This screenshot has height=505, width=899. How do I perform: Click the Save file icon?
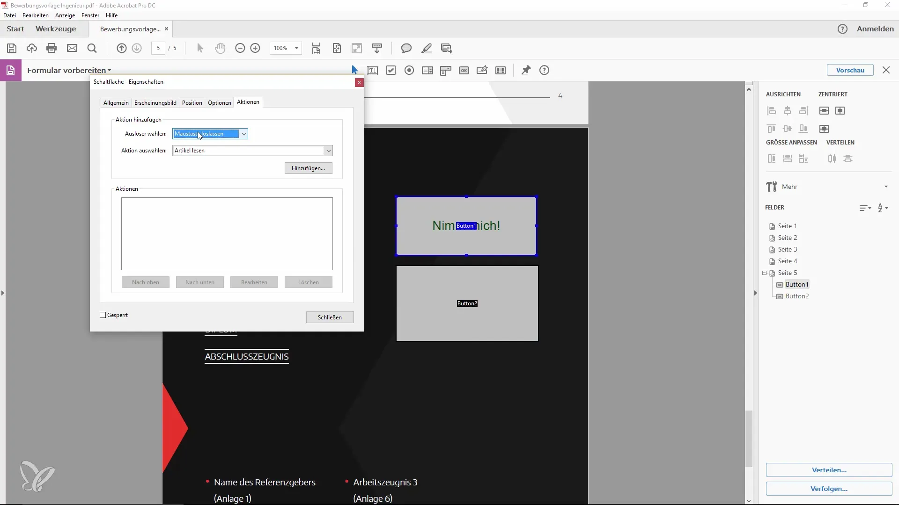[12, 48]
